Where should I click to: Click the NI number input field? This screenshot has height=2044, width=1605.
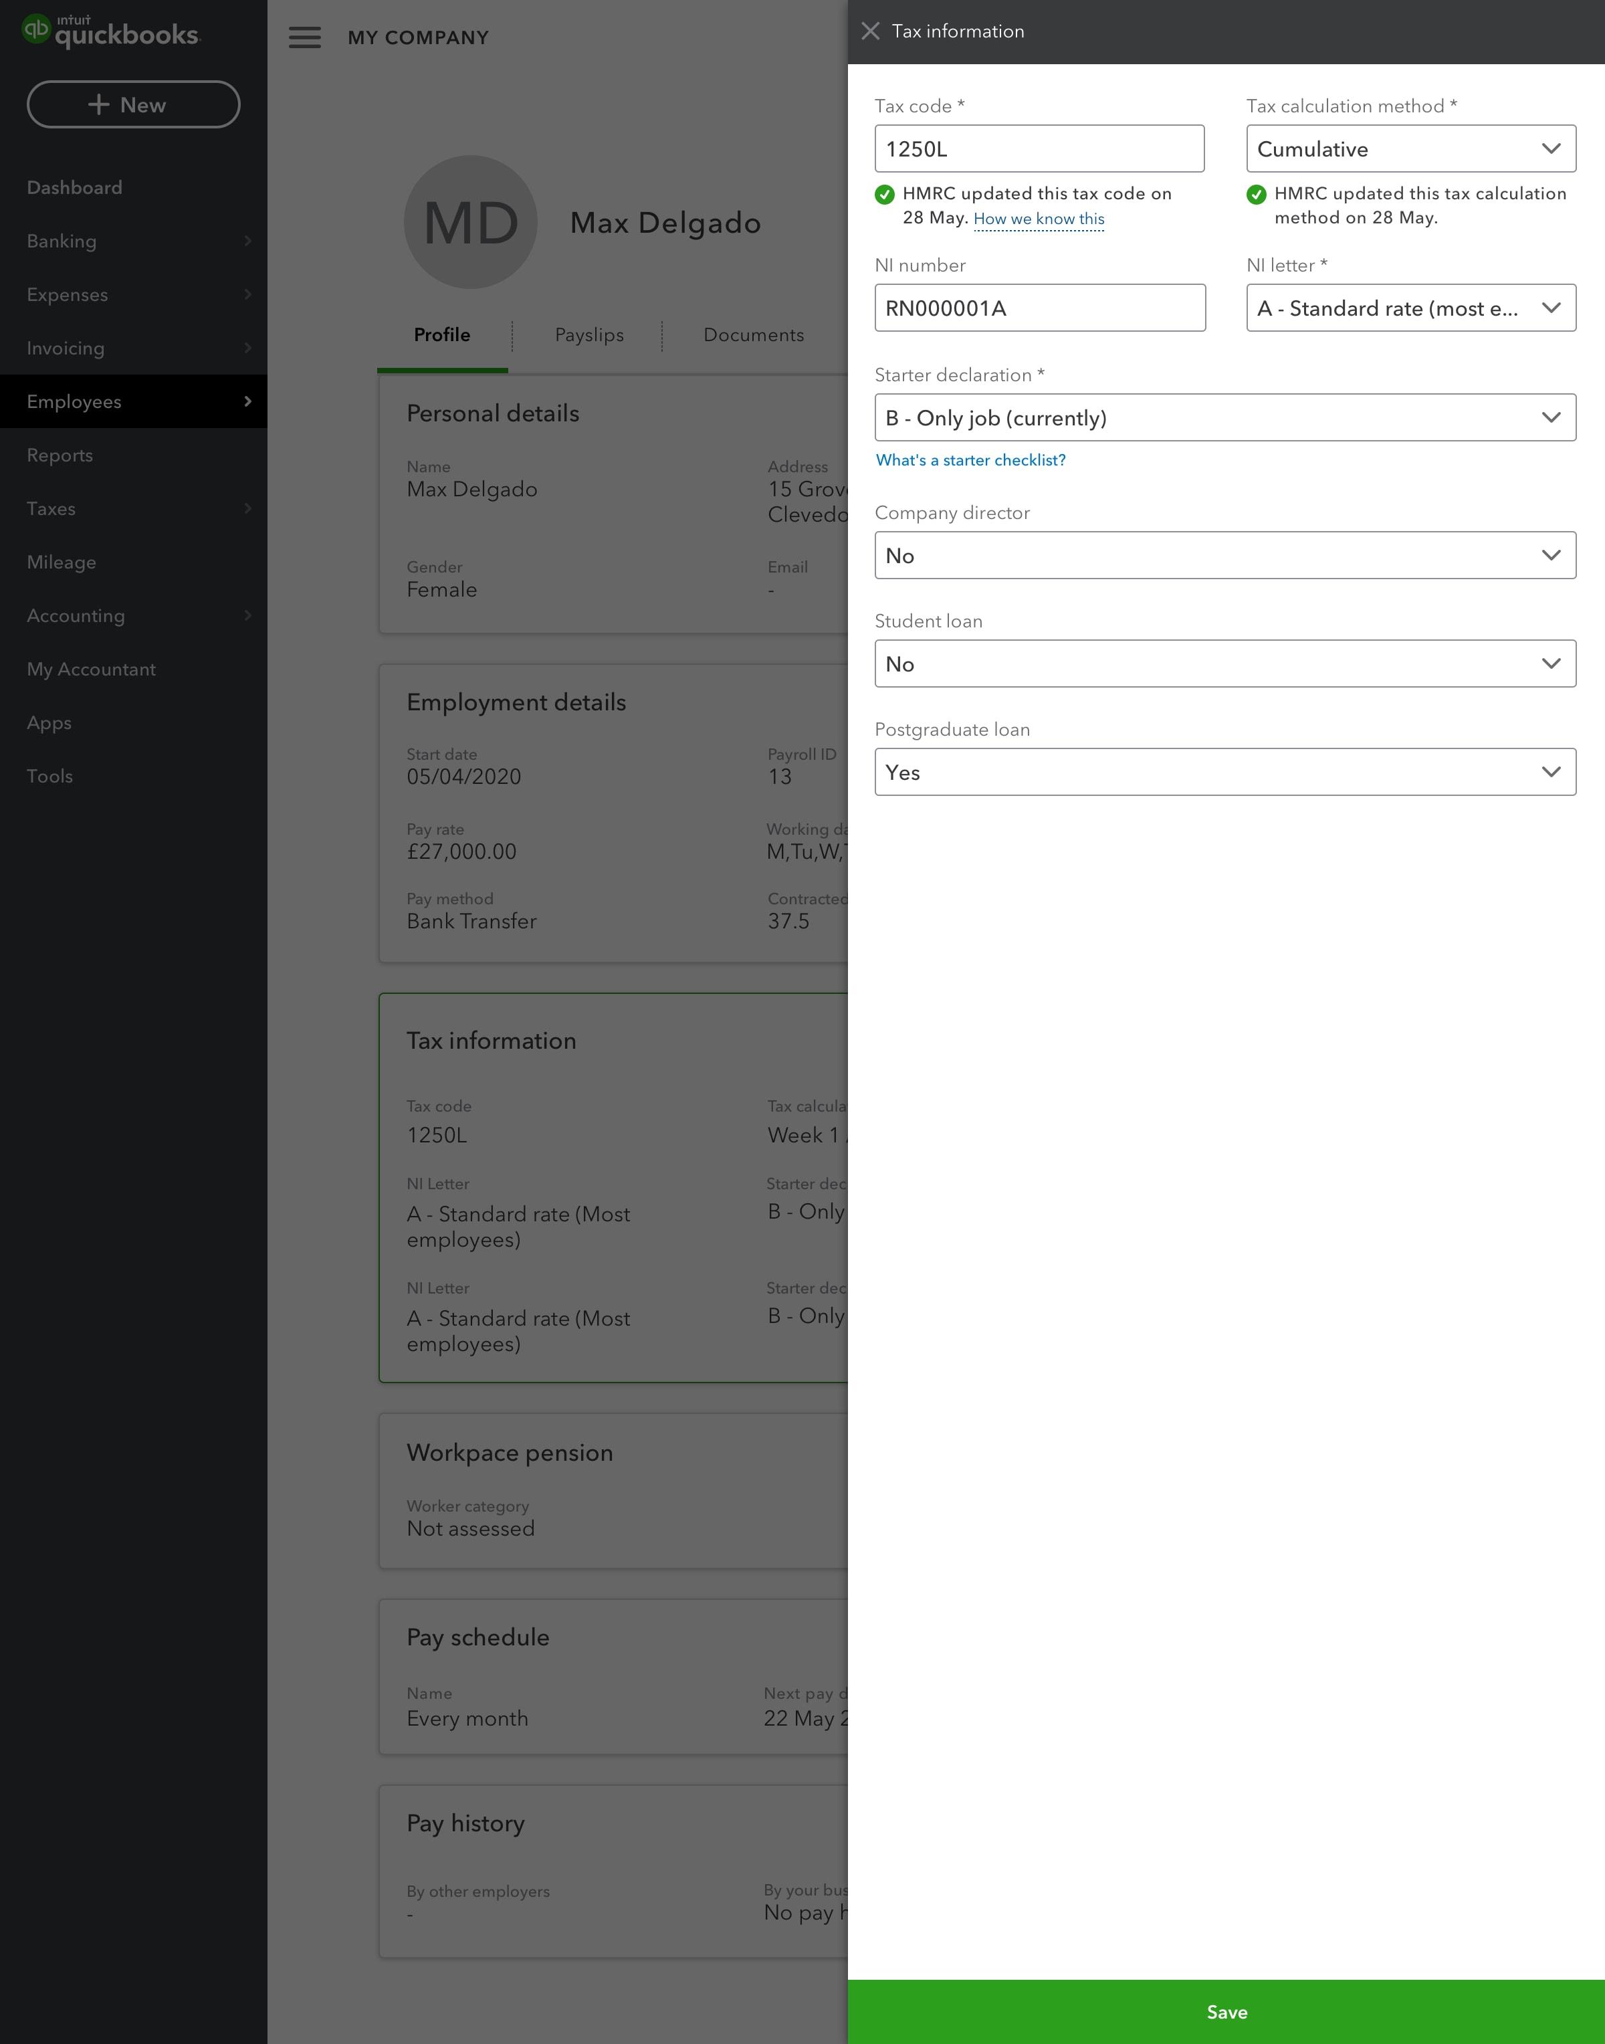tap(1039, 308)
